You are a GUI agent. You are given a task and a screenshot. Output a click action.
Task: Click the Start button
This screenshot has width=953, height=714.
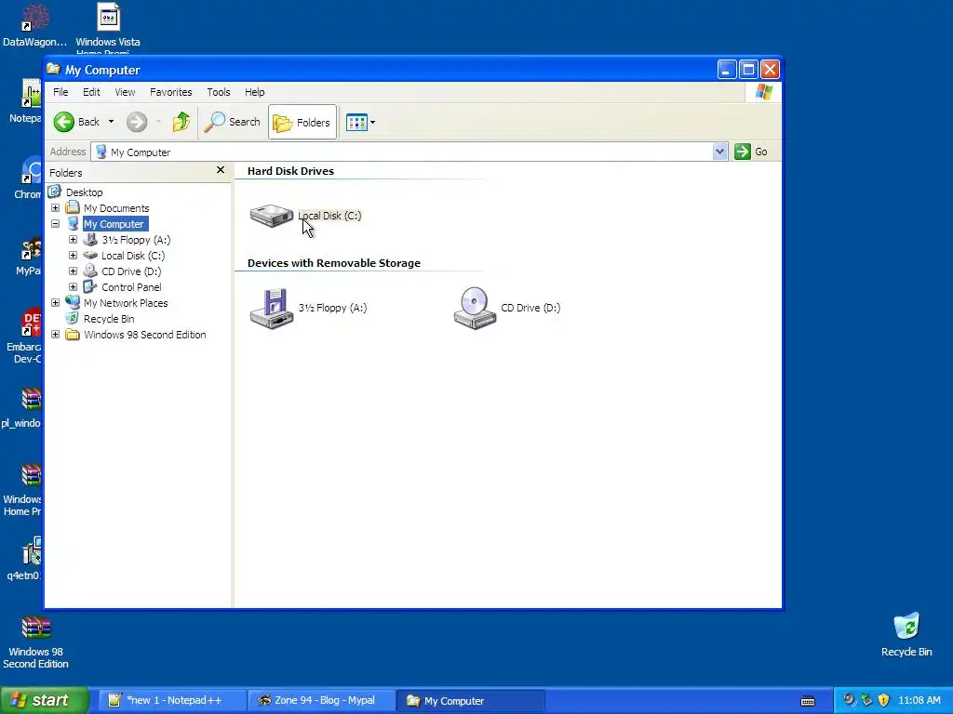tap(45, 700)
